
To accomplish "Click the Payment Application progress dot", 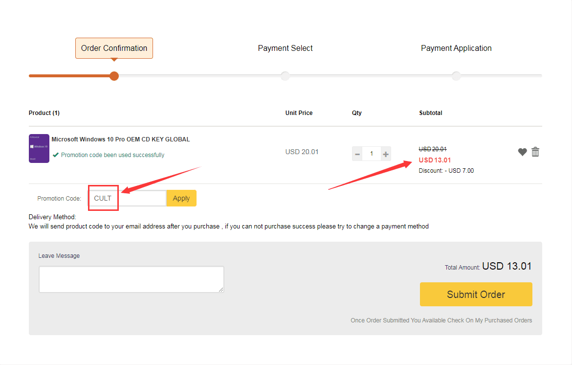I will (x=456, y=76).
